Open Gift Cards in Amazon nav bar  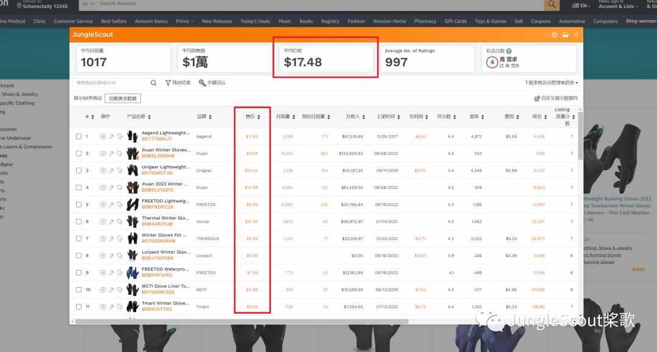point(456,21)
